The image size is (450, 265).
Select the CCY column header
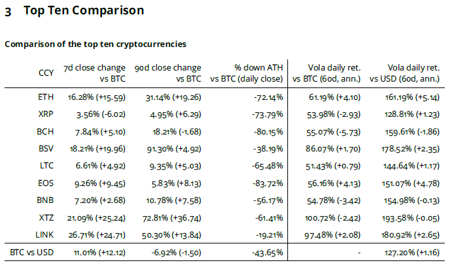pyautogui.click(x=46, y=72)
